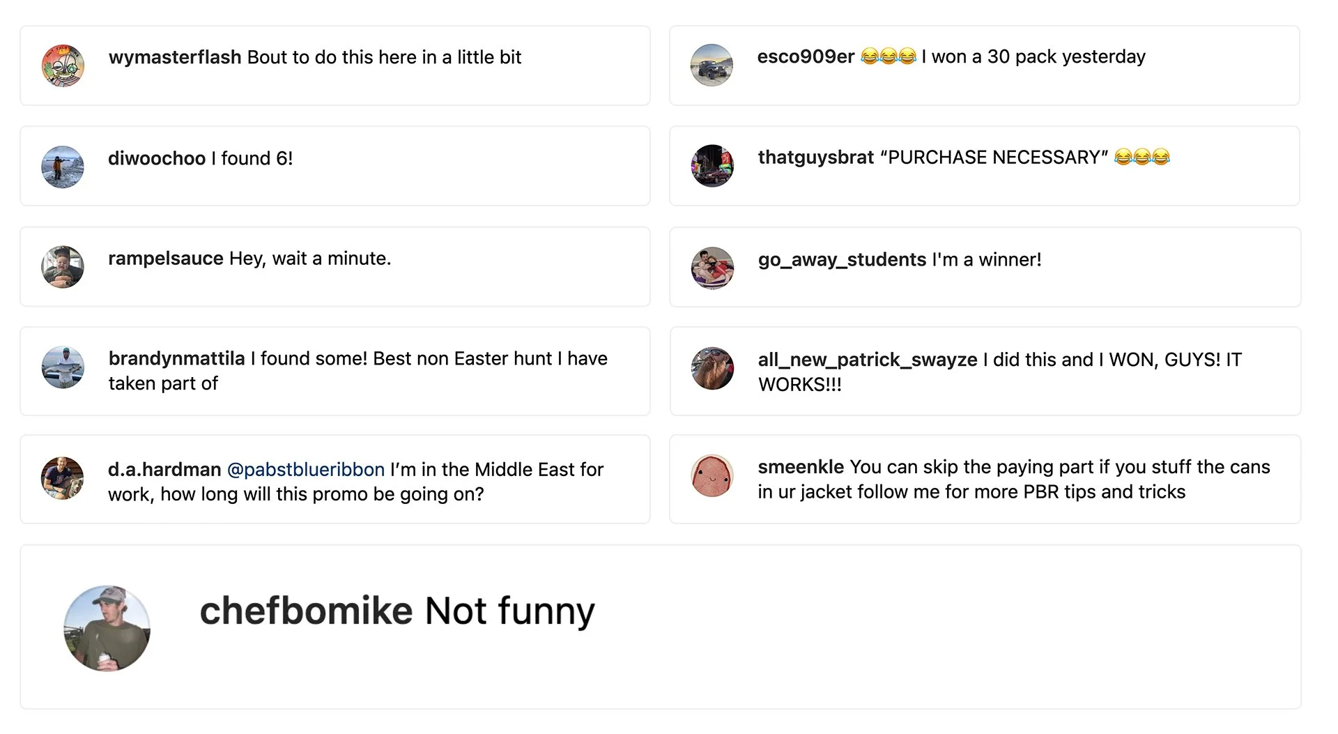Image resolution: width=1338 pixels, height=734 pixels.
Task: Click the thatguysbrat username
Action: (815, 158)
